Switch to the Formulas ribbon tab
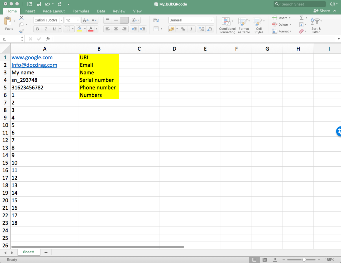341x263 pixels. [x=81, y=11]
